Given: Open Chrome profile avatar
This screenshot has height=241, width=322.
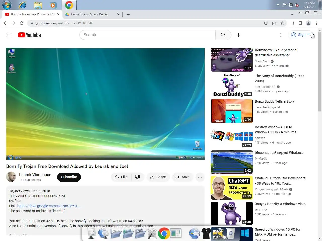Looking at the screenshot, I should 308,23.
